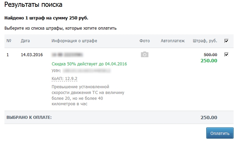Click the Штраф, руб. column header

click(x=205, y=41)
